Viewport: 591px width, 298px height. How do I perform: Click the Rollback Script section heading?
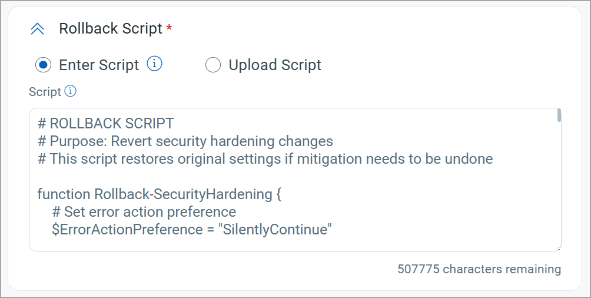coord(111,29)
